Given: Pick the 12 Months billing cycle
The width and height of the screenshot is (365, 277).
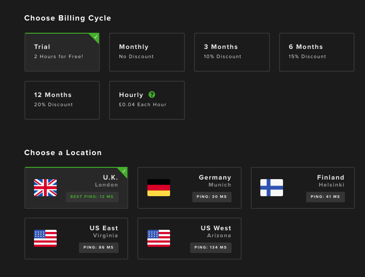Looking at the screenshot, I should click(62, 100).
